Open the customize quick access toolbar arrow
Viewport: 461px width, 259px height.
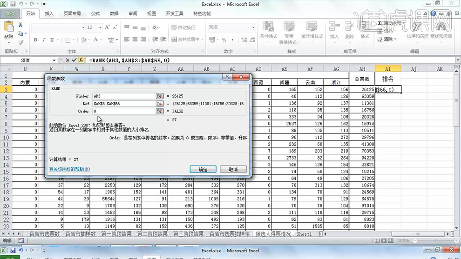click(44, 4)
